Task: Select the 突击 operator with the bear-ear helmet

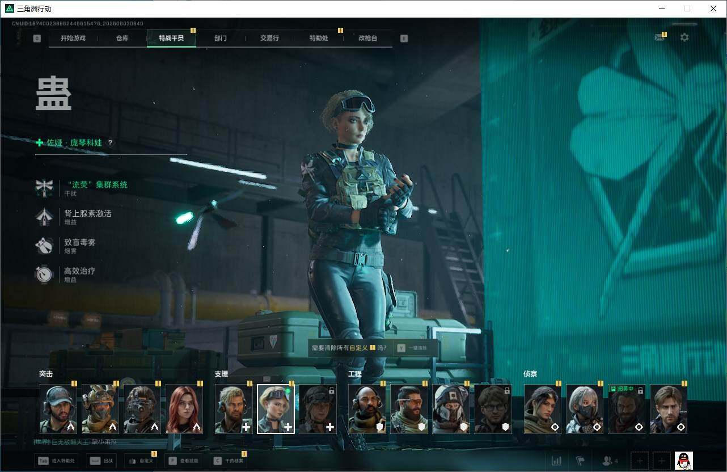Action: coord(100,409)
